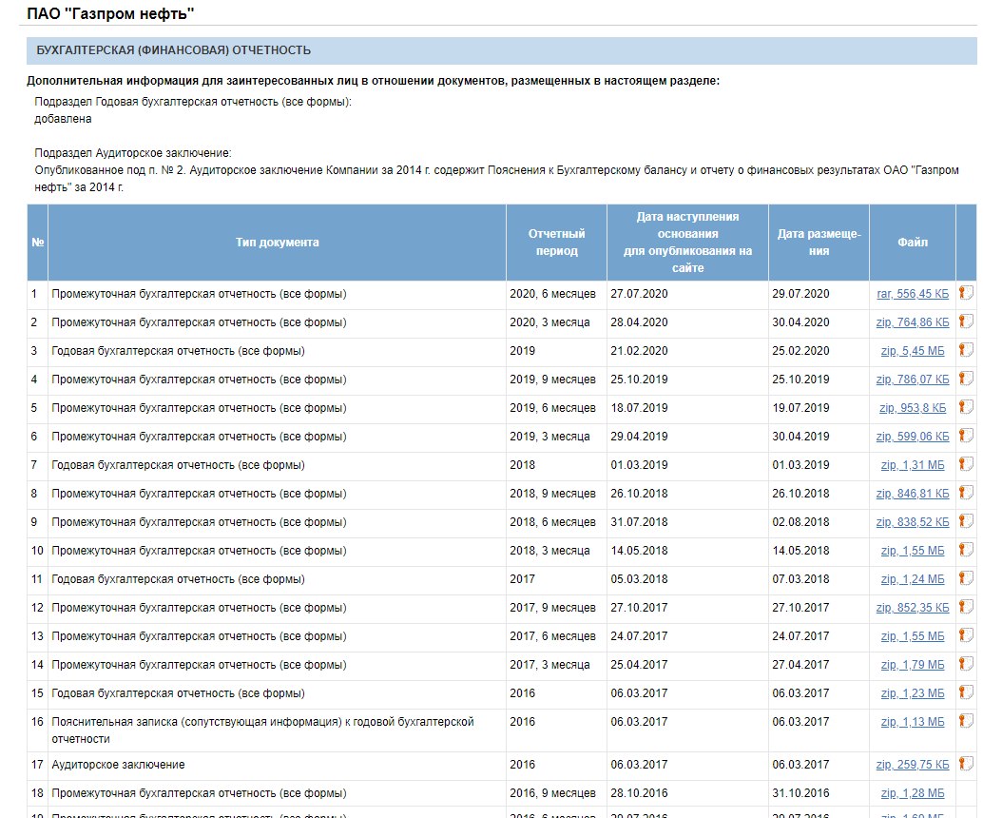This screenshot has height=818, width=983.
Task: Open the signature icon beside the 2018 annual report
Action: tap(966, 464)
